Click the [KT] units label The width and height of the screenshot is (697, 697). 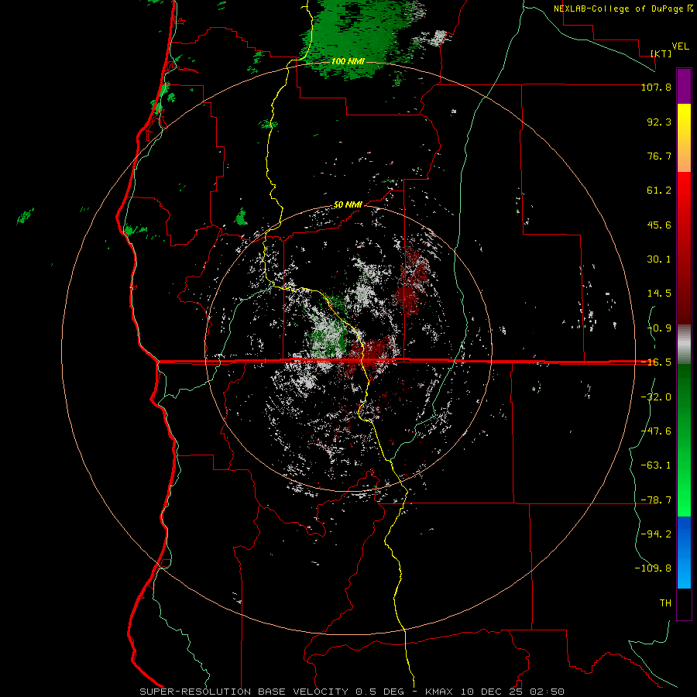coord(661,53)
